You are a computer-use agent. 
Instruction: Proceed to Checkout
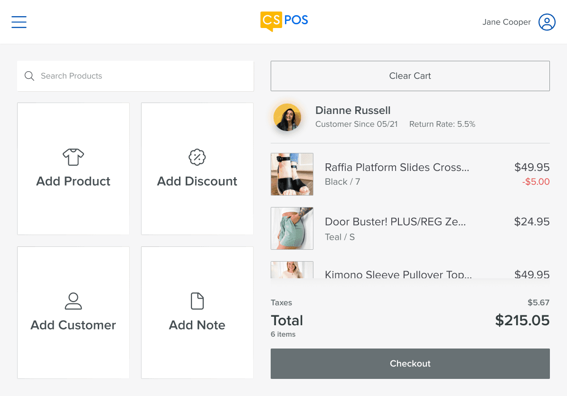pos(410,363)
